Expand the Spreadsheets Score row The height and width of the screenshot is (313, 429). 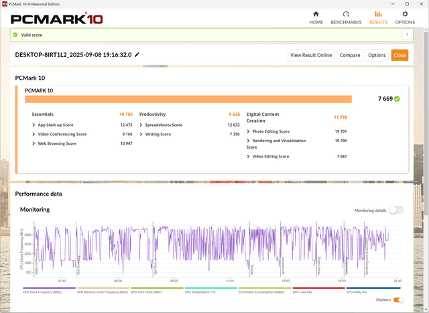141,125
